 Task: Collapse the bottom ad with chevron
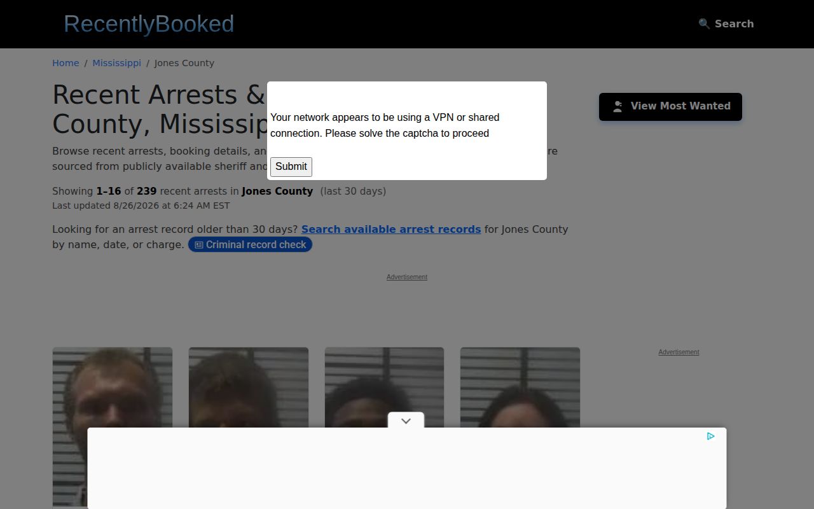(406, 421)
